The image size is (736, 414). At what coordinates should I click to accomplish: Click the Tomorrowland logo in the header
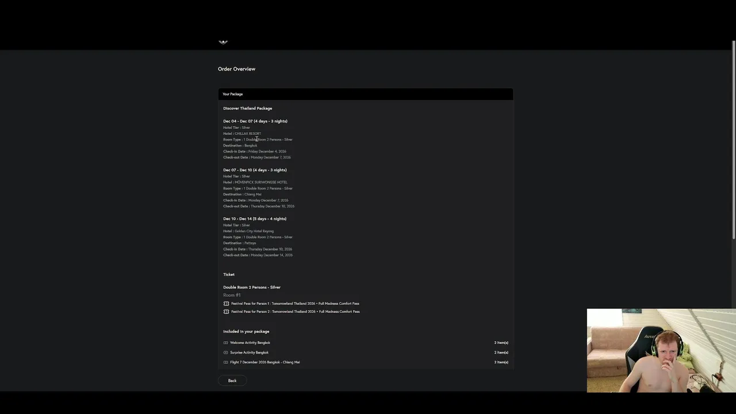point(223,42)
